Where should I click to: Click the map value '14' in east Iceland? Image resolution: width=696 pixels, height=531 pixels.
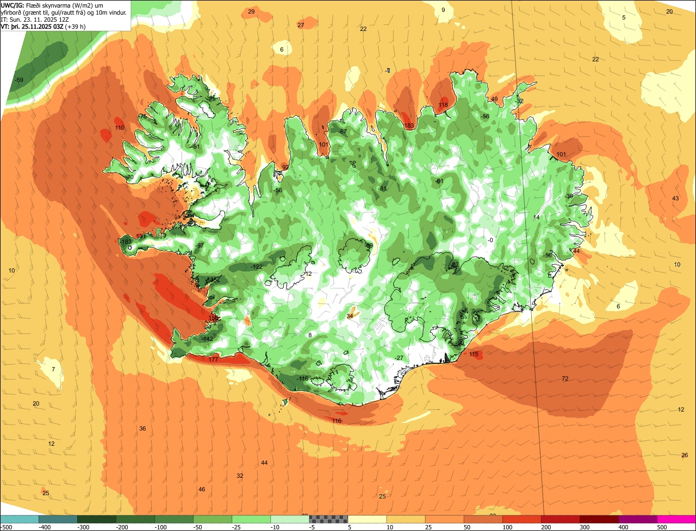(x=536, y=218)
